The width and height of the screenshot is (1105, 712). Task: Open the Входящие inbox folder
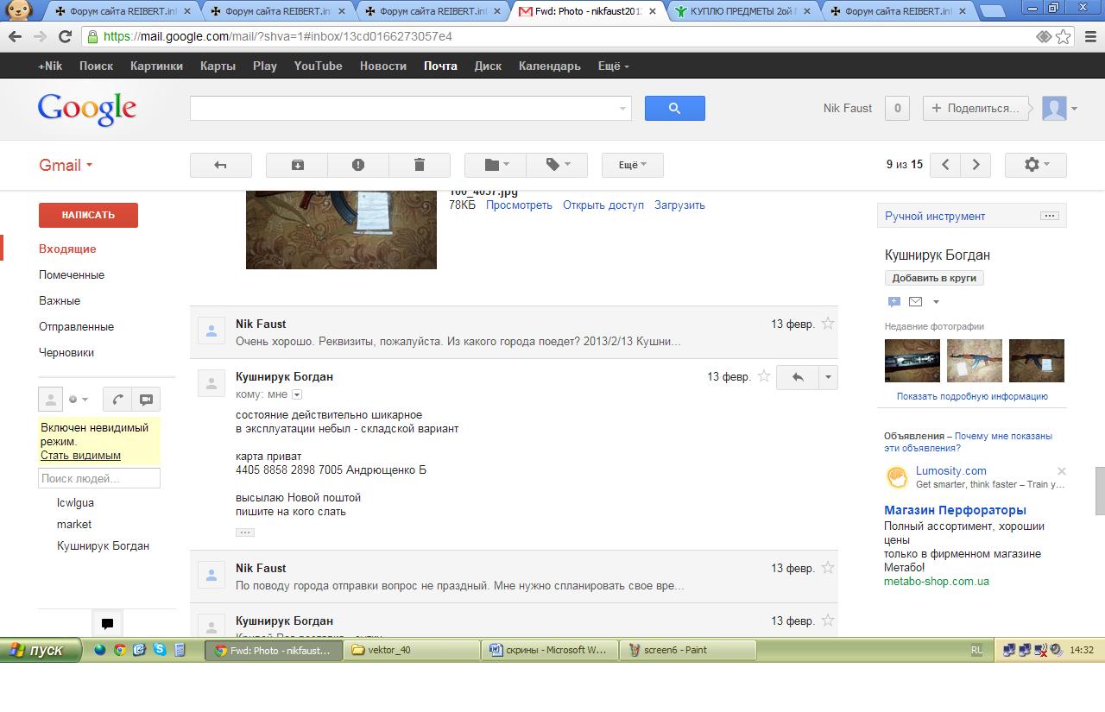[67, 249]
